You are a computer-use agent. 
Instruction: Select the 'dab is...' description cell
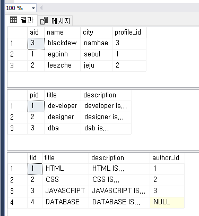click(106, 128)
